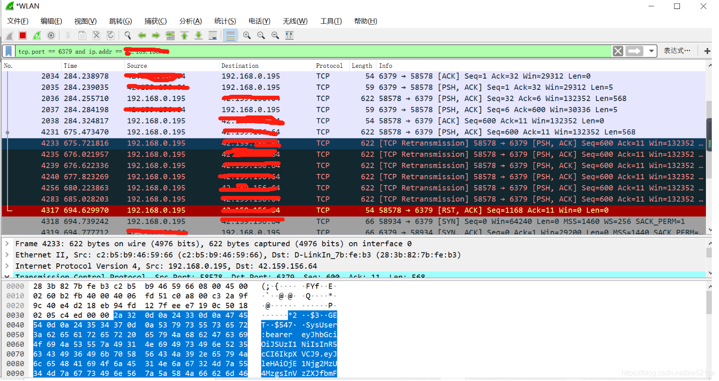This screenshot has height=381, width=719.
Task: Go back in packet history arrow
Action: [142, 35]
